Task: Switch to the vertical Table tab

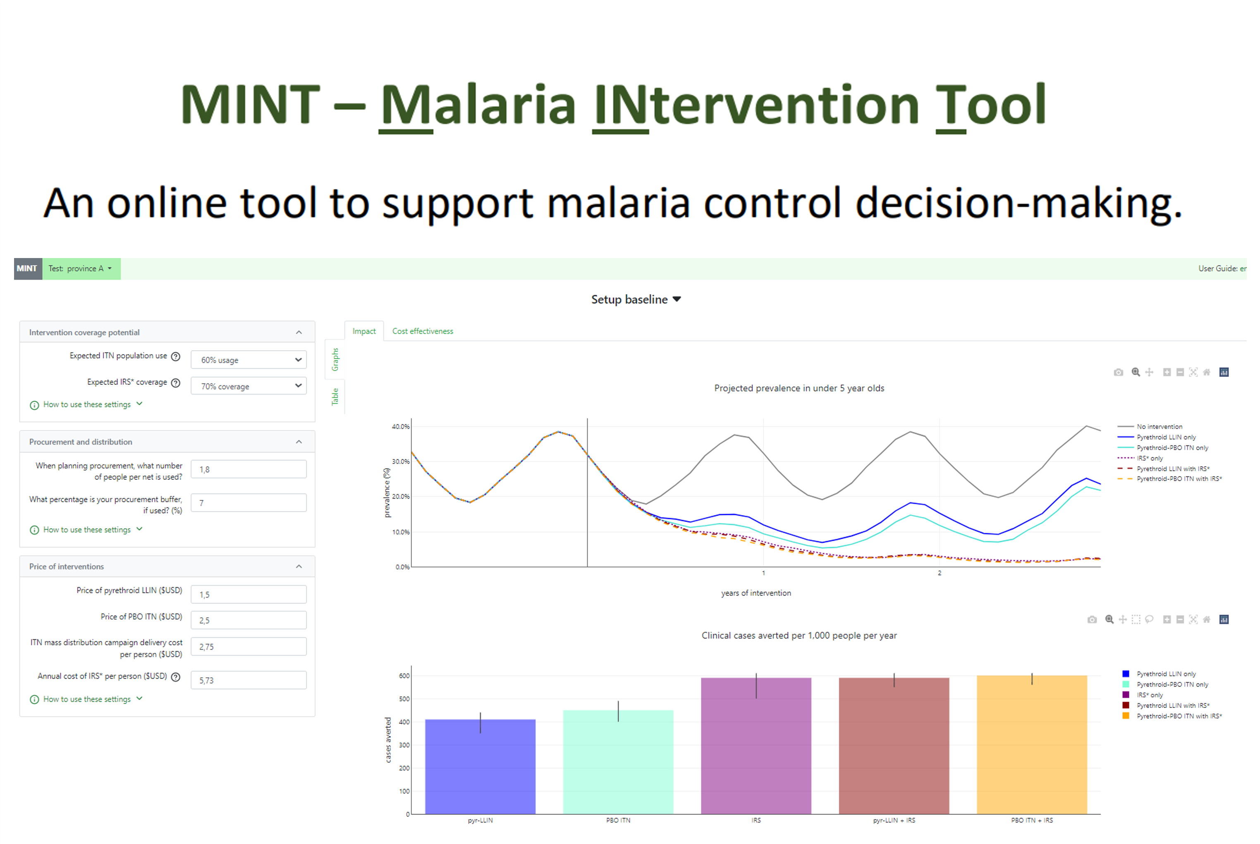Action: [335, 397]
